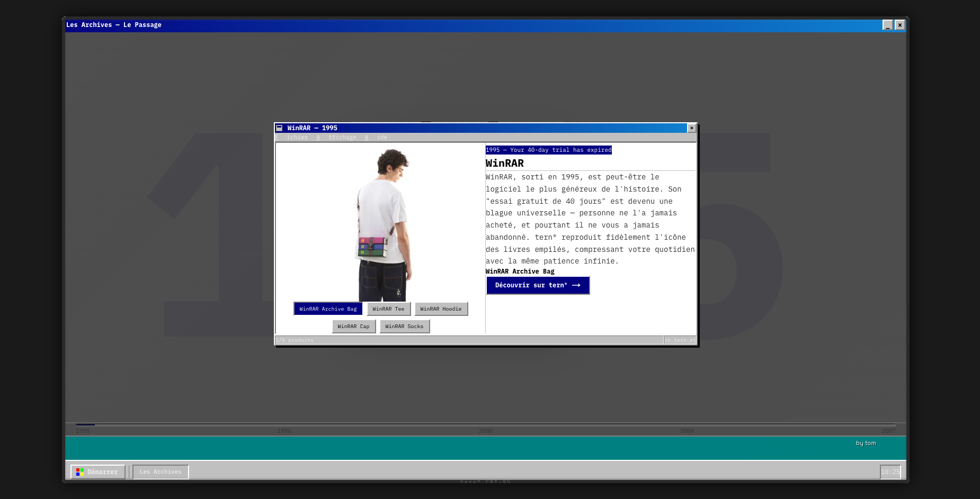Open the Aide menu
This screenshot has height=499, width=980.
376,138
